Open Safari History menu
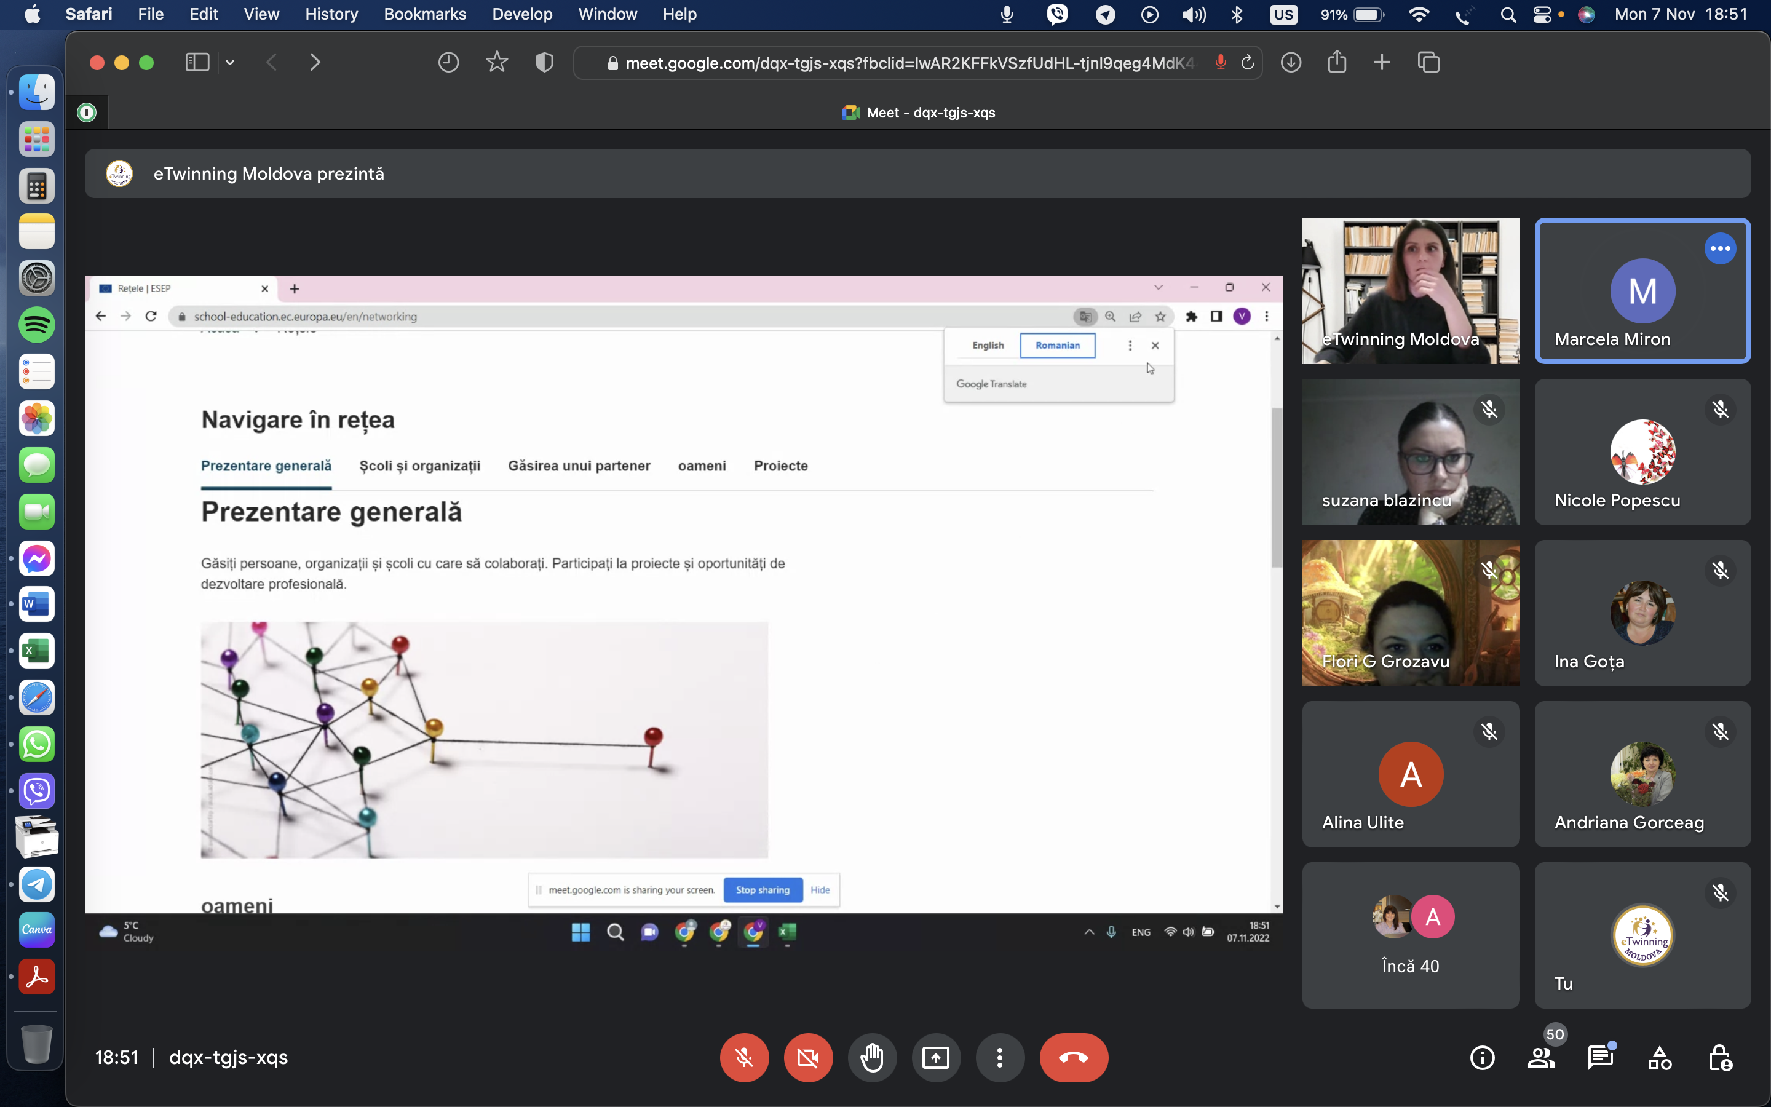This screenshot has width=1771, height=1107. (331, 14)
